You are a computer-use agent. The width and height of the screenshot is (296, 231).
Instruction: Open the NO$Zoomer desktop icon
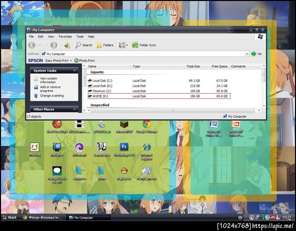click(79, 127)
